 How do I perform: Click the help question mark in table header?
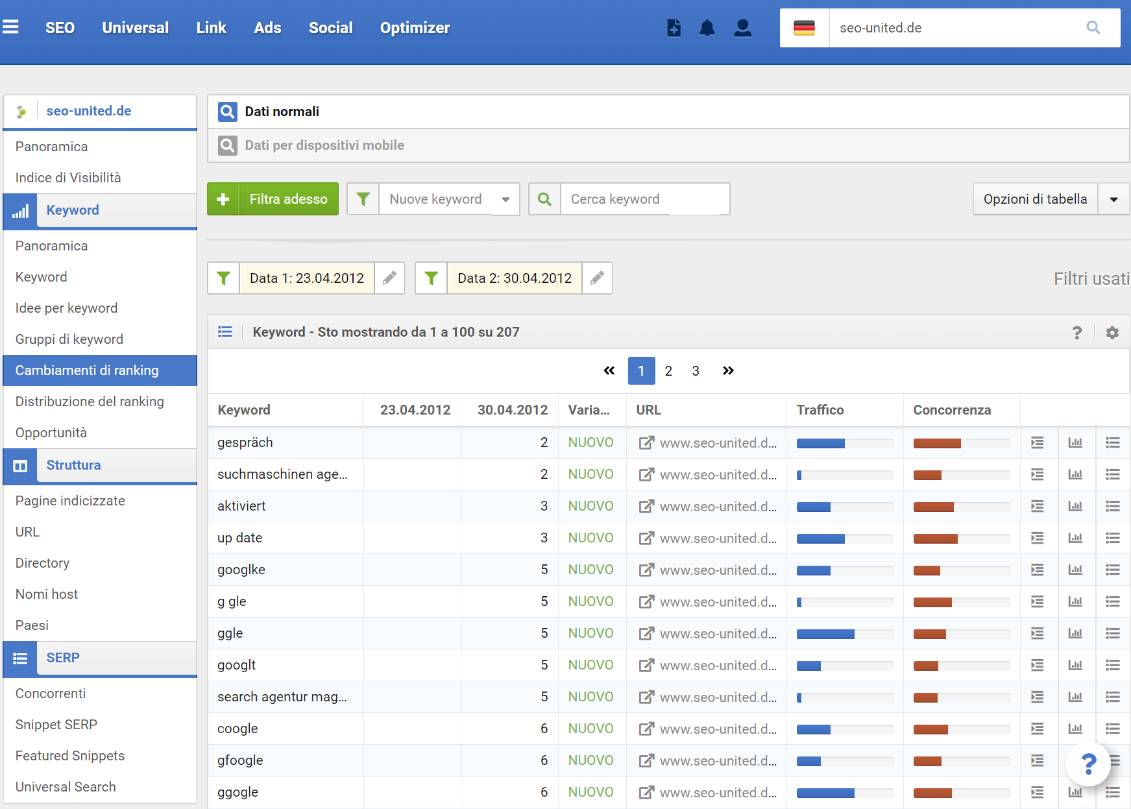point(1077,332)
